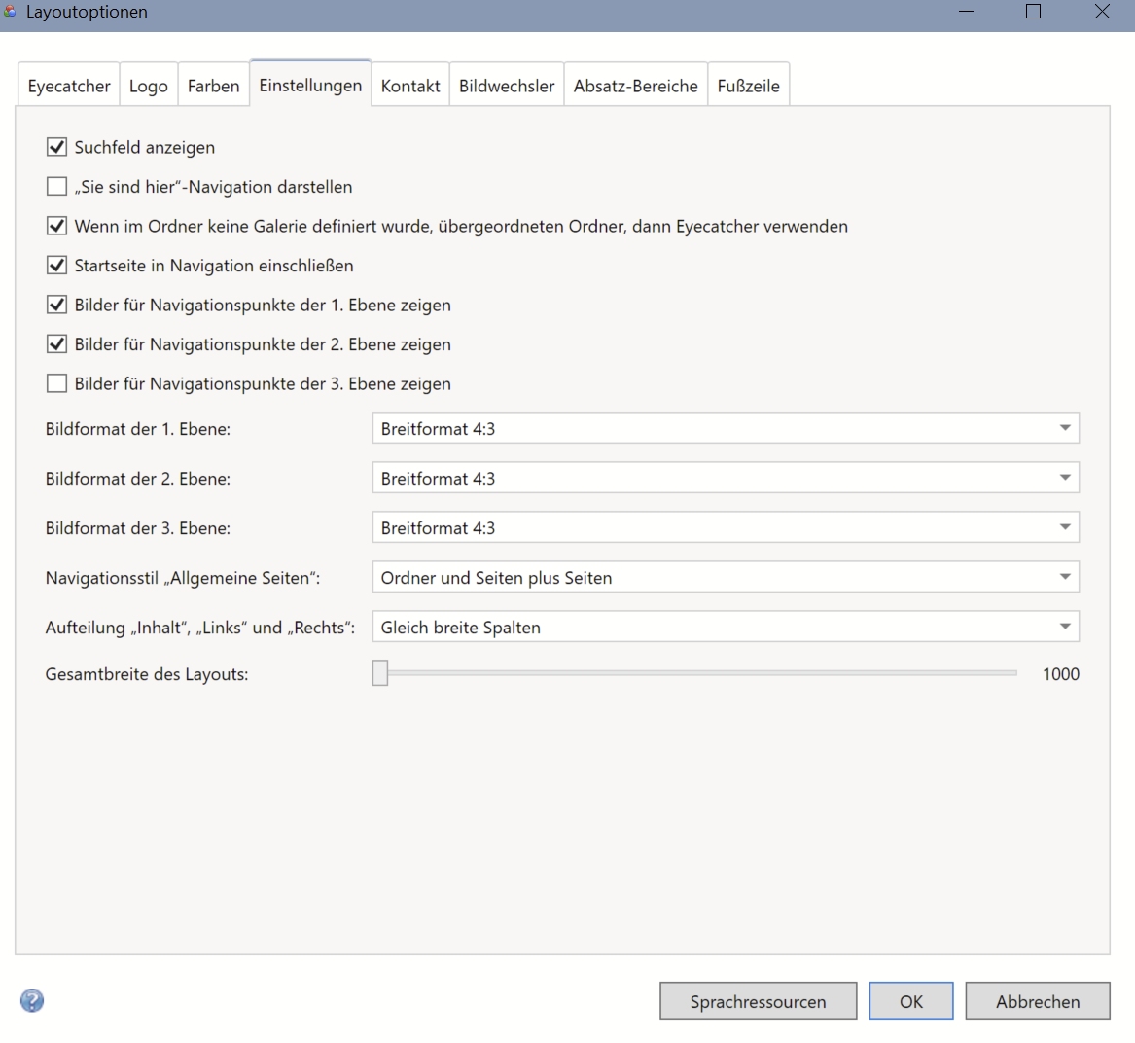Open the Farben tab

[x=213, y=86]
